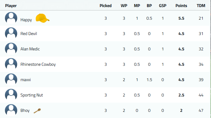Click the wooden spoon icon beside Bhoy

coord(37,111)
